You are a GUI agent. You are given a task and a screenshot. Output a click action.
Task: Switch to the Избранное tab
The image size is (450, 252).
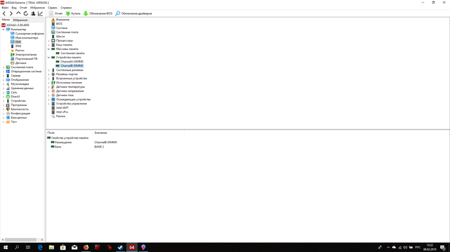point(20,20)
